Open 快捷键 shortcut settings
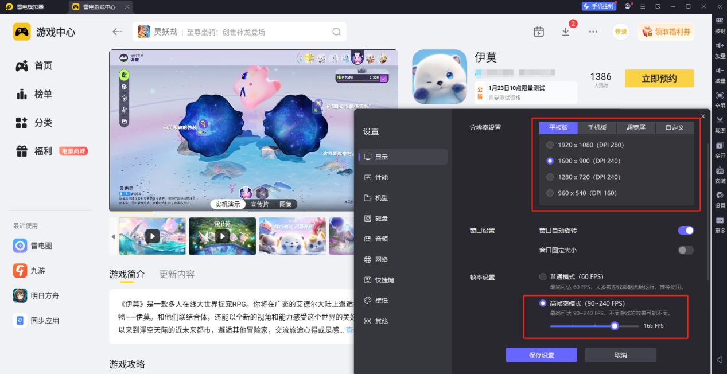Viewport: 727px width, 374px height. click(403, 280)
